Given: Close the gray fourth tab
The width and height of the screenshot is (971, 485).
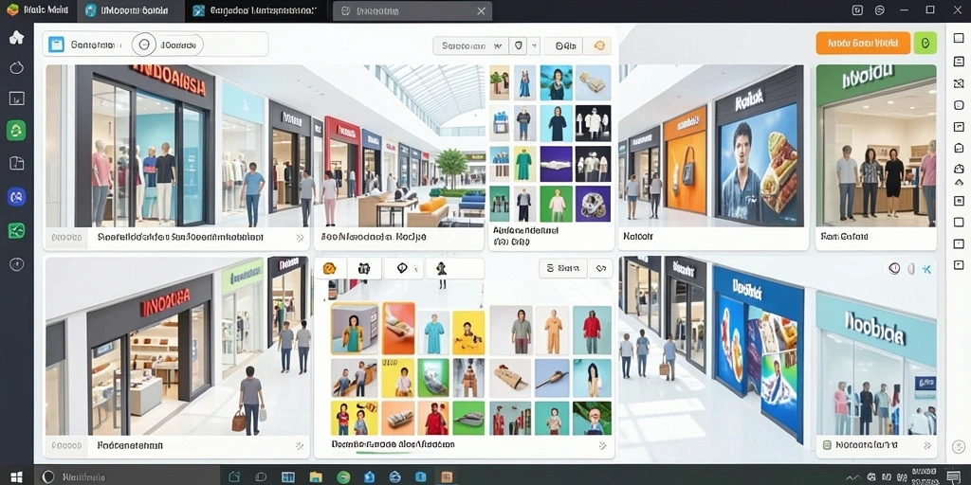Looking at the screenshot, I should pos(481,11).
